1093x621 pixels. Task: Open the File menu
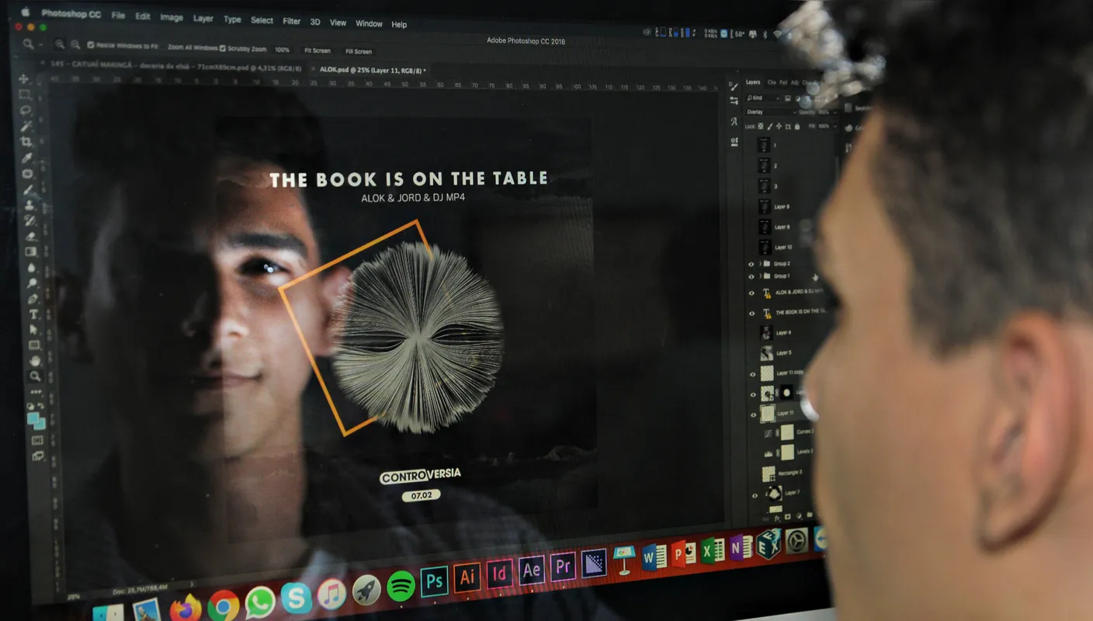pos(118,16)
